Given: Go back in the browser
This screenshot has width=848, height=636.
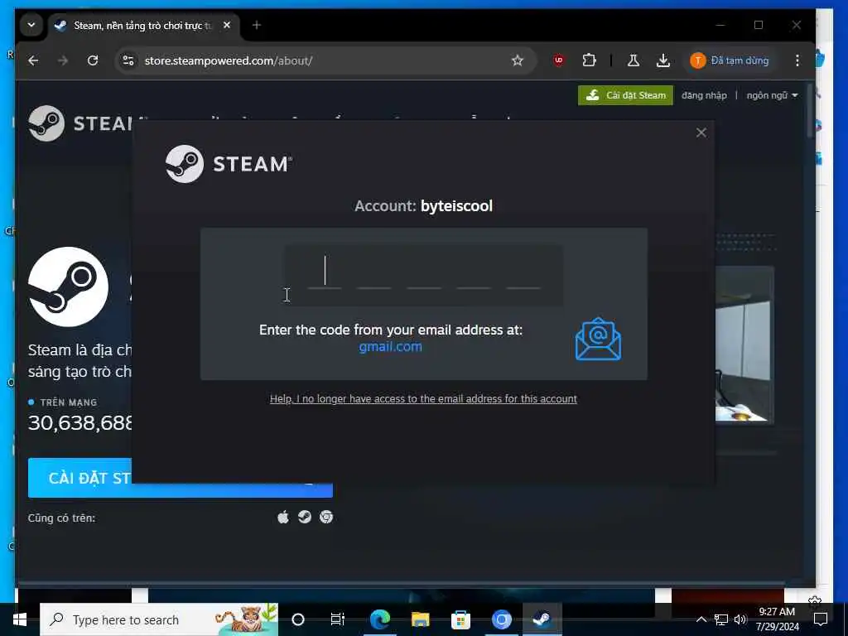Looking at the screenshot, I should [33, 60].
